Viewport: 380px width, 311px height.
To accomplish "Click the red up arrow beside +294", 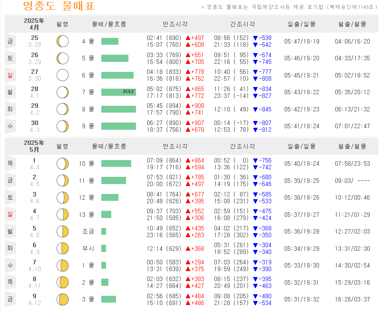I will click(188, 262).
